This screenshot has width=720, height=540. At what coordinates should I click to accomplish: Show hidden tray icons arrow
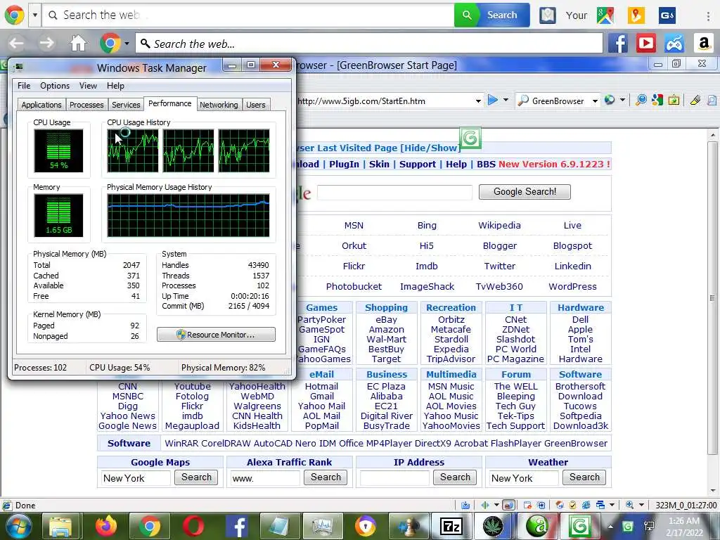(x=610, y=527)
